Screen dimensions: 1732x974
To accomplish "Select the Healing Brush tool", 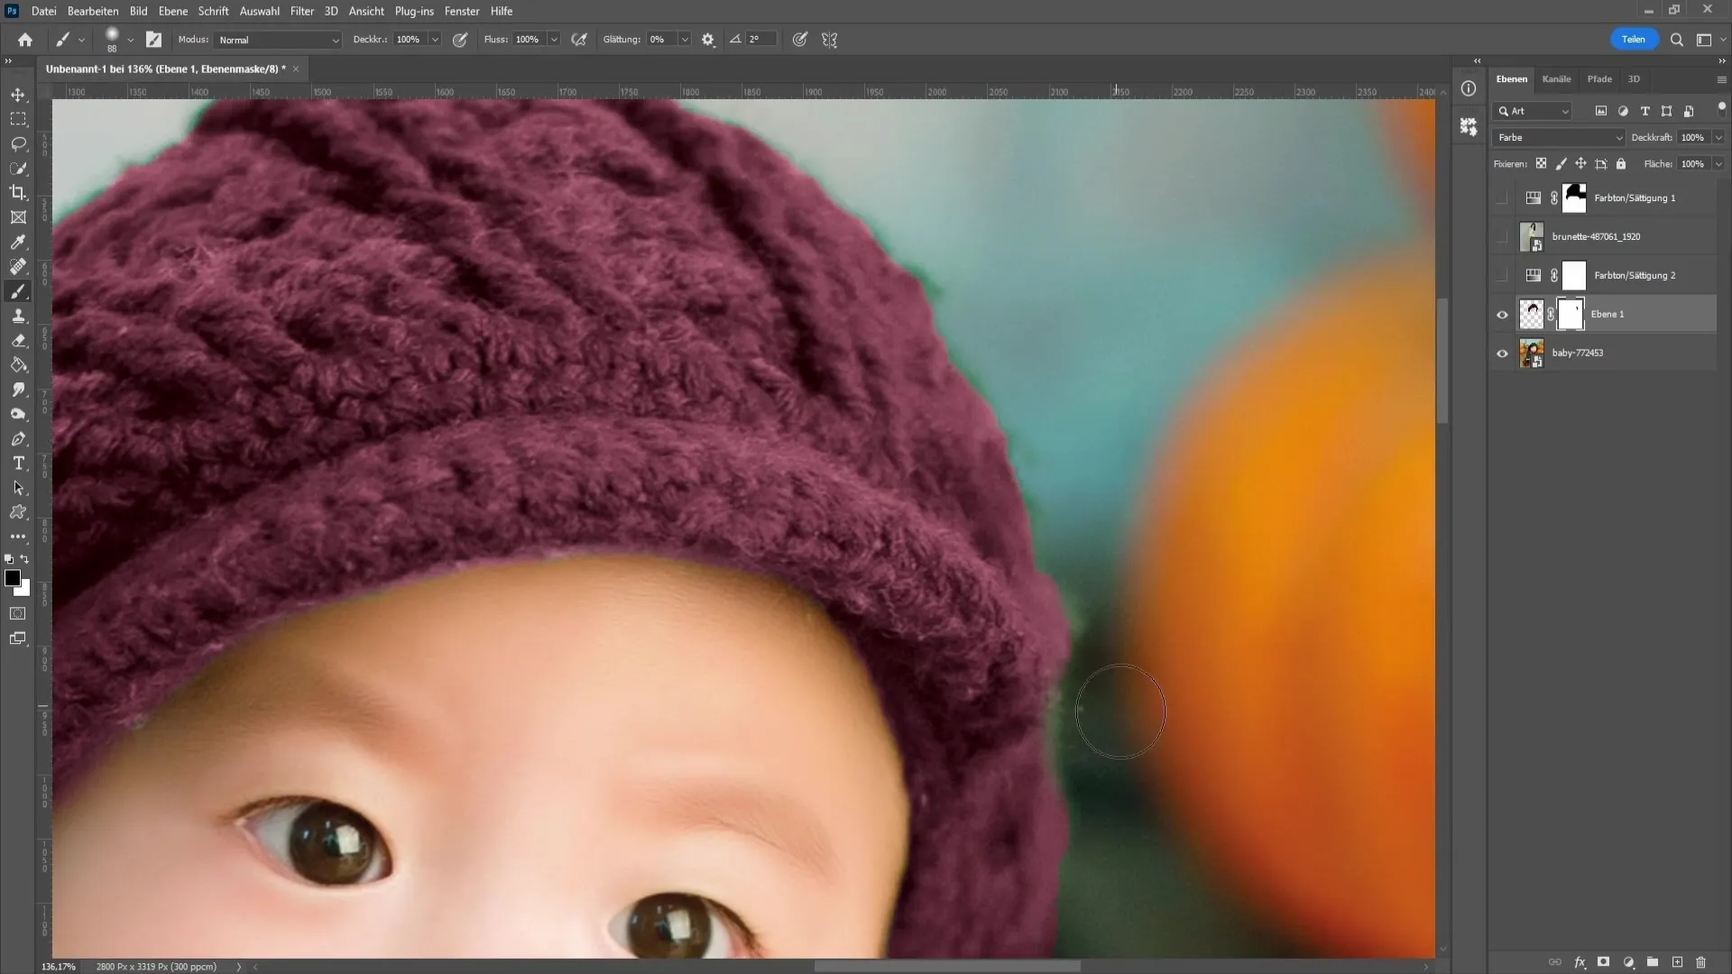I will [18, 266].
